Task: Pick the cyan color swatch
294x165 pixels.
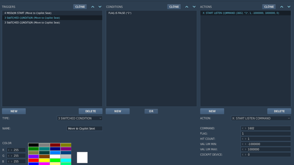Action: pyautogui.click(x=66, y=160)
